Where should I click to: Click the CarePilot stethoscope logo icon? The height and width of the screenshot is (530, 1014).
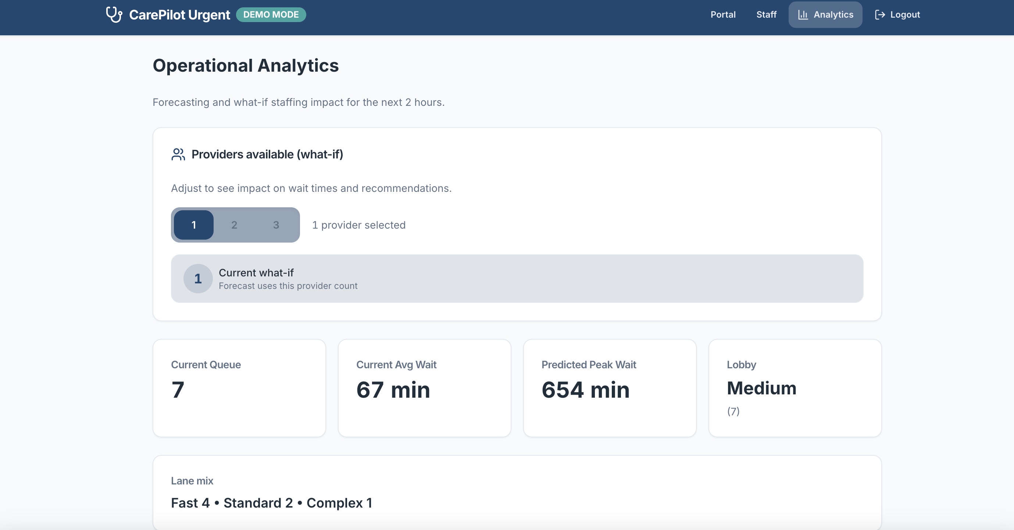click(114, 15)
